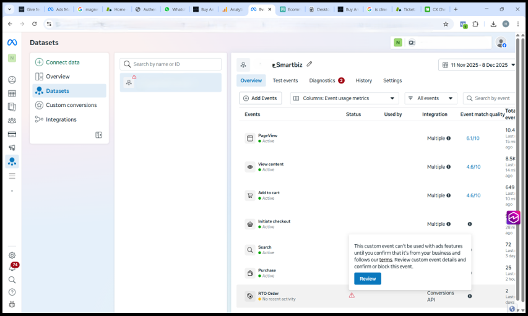Click the Add Events button
This screenshot has width=528, height=316.
261,98
